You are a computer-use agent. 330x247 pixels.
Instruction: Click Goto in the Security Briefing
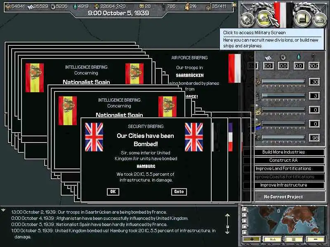coord(179,191)
